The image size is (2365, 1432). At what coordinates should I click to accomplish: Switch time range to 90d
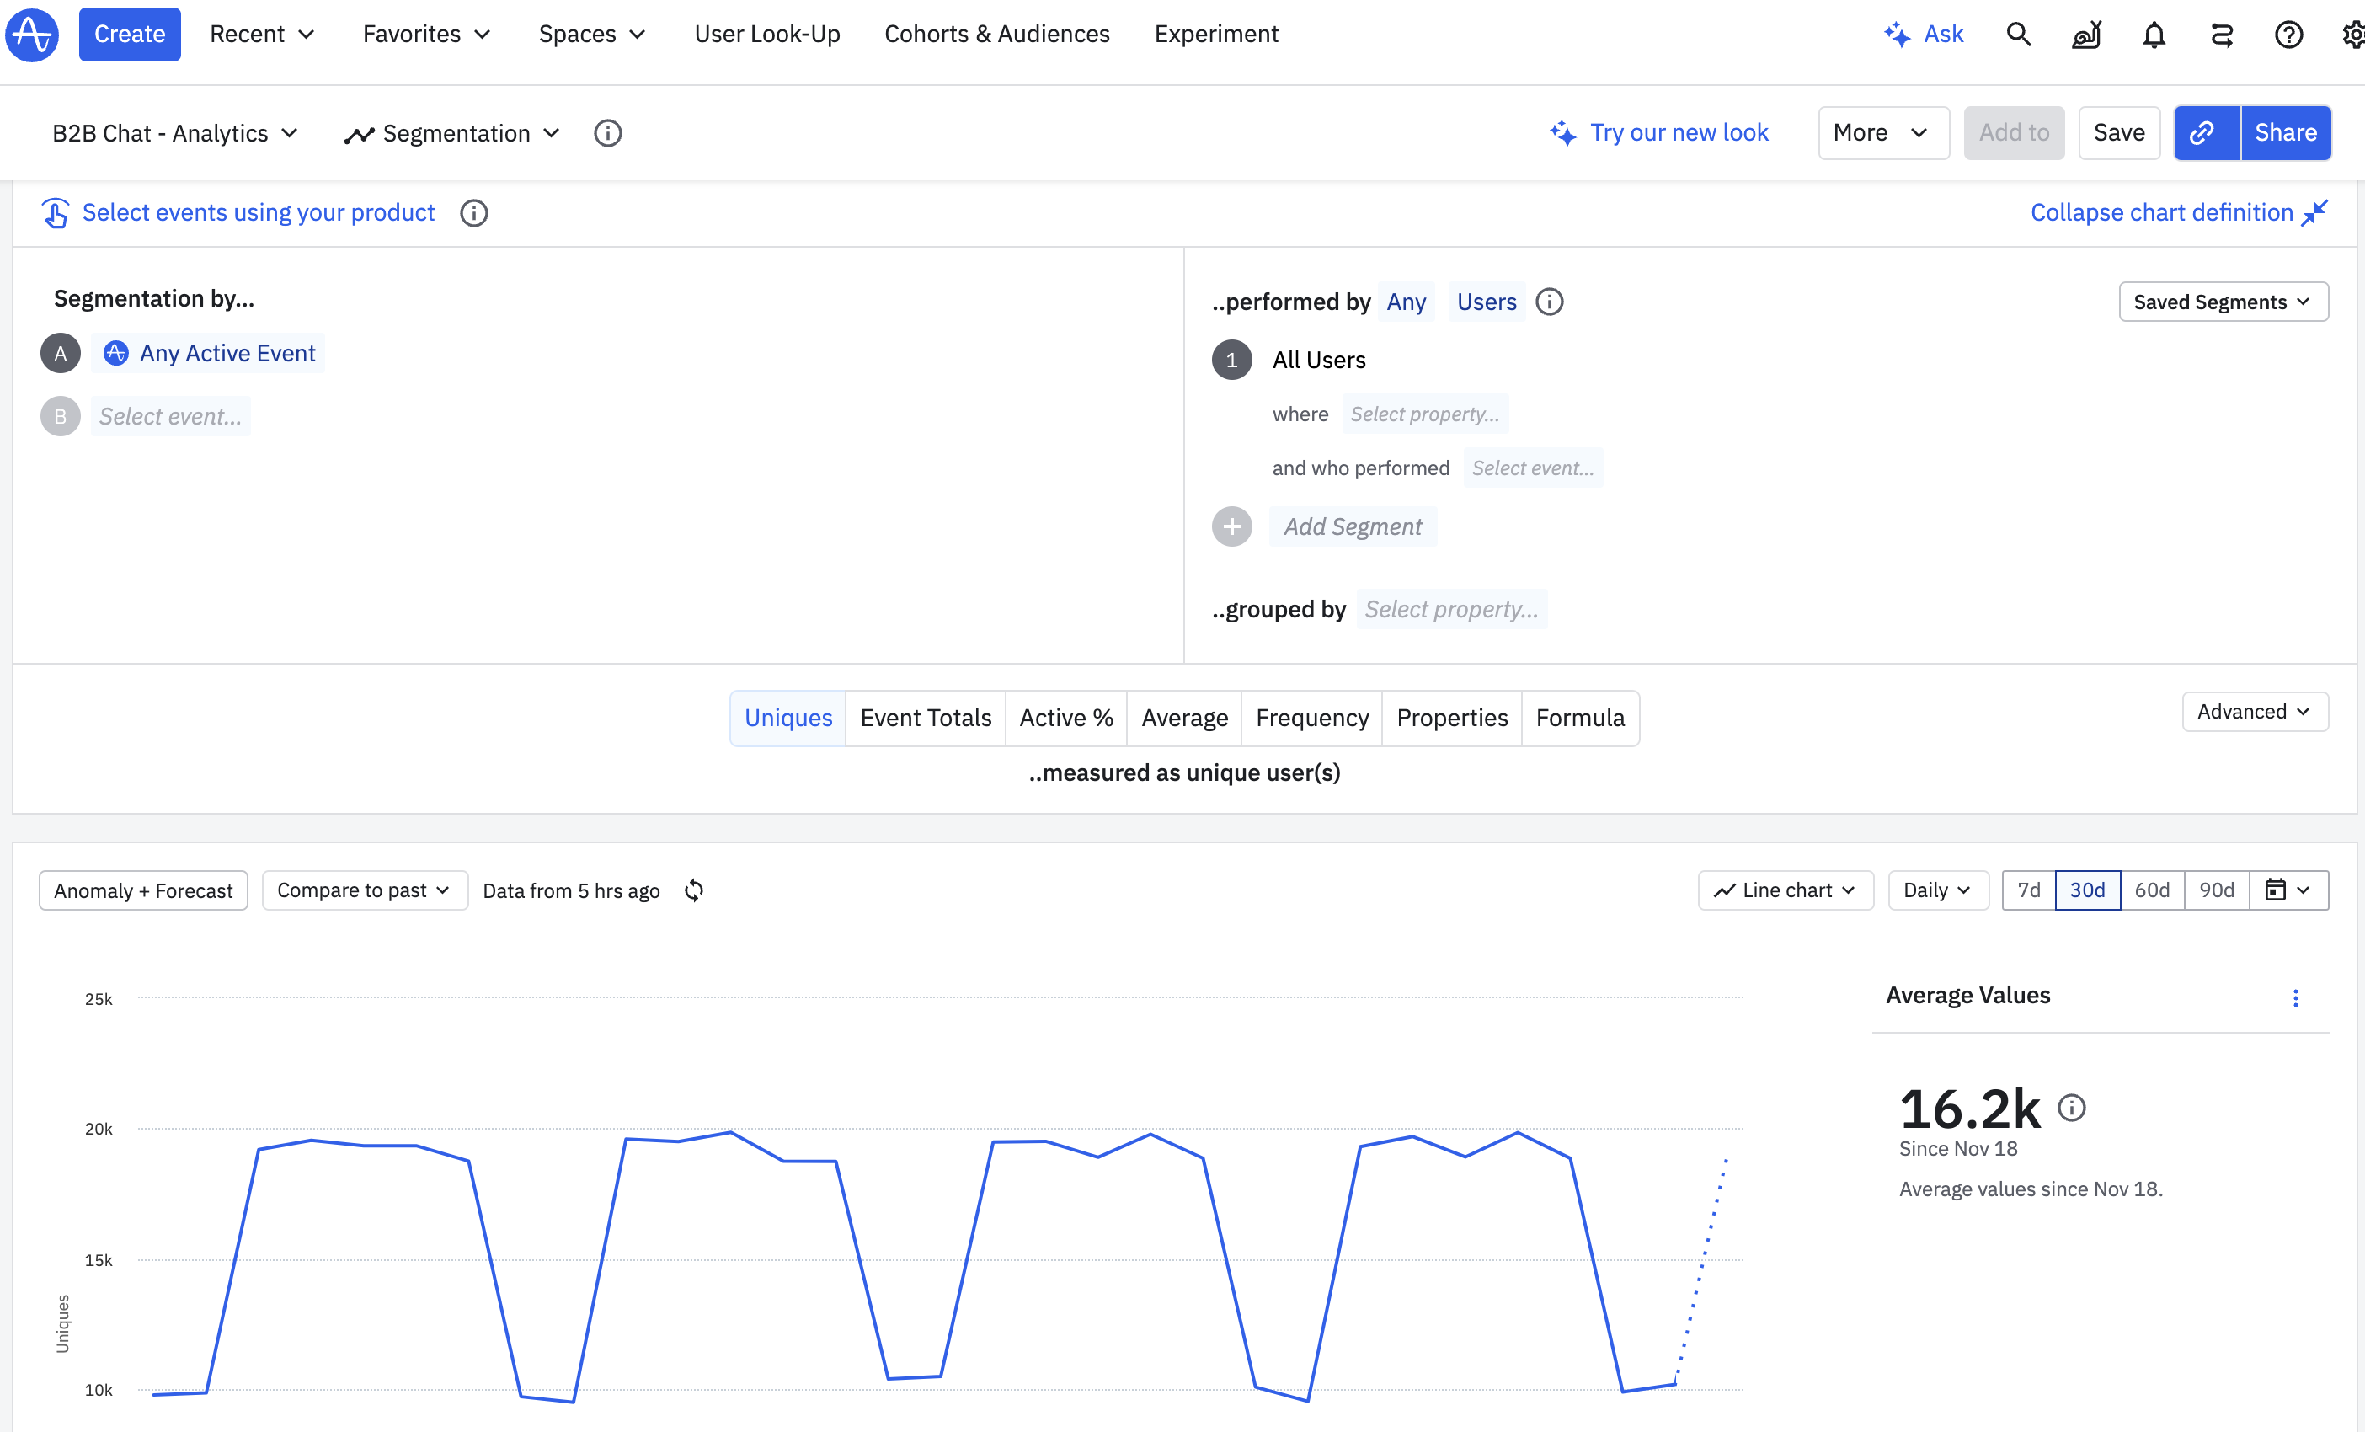point(2215,890)
